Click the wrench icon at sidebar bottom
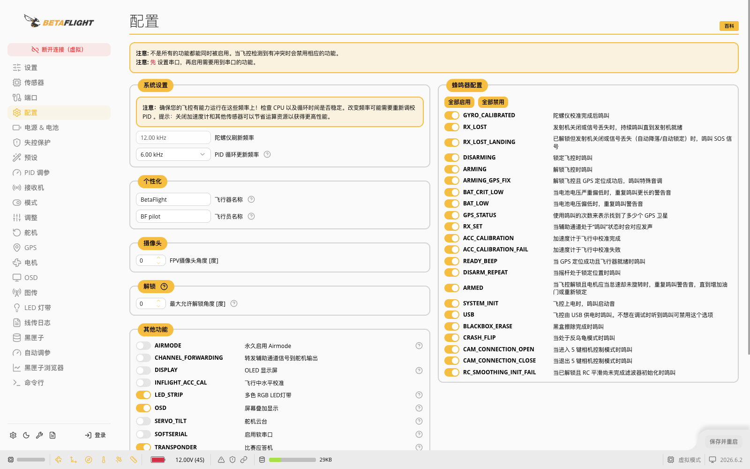 pos(39,435)
